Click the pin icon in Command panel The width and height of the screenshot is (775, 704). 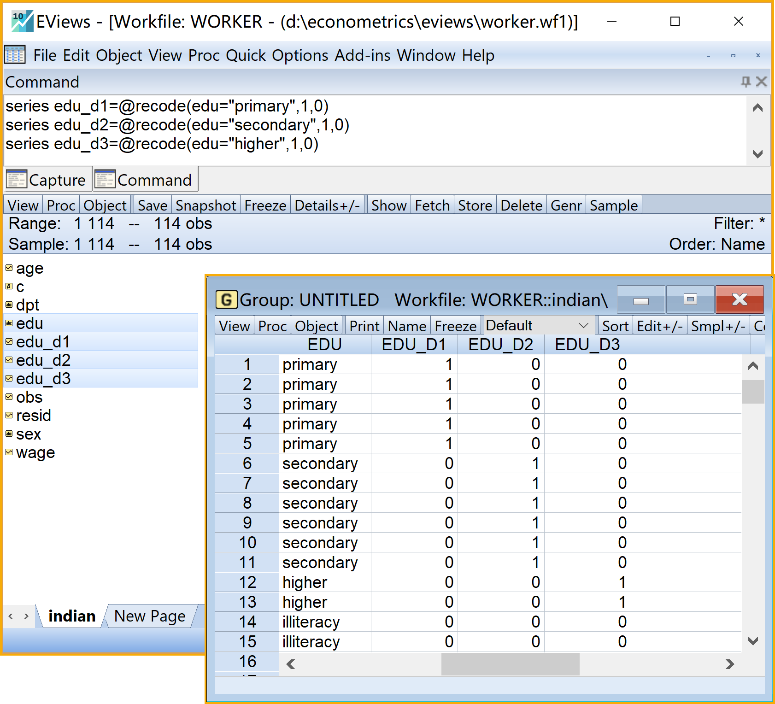(x=745, y=82)
